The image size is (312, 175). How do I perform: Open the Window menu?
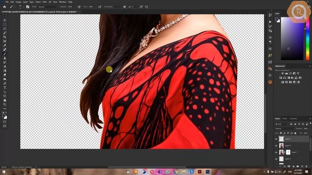tap(62, 2)
